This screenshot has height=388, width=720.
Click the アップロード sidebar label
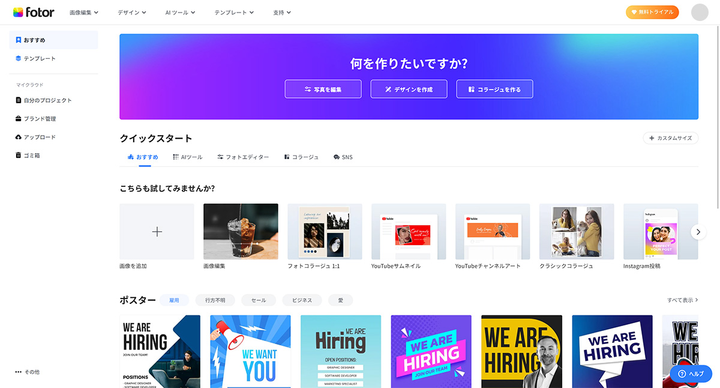pyautogui.click(x=40, y=138)
